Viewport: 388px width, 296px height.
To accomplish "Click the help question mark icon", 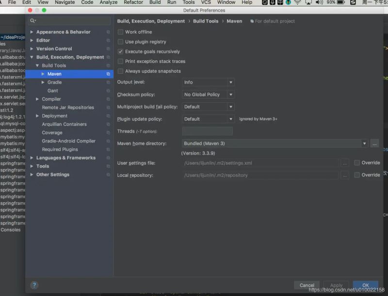I will coord(34,285).
